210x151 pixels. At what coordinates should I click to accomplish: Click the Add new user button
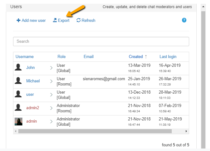(31, 21)
